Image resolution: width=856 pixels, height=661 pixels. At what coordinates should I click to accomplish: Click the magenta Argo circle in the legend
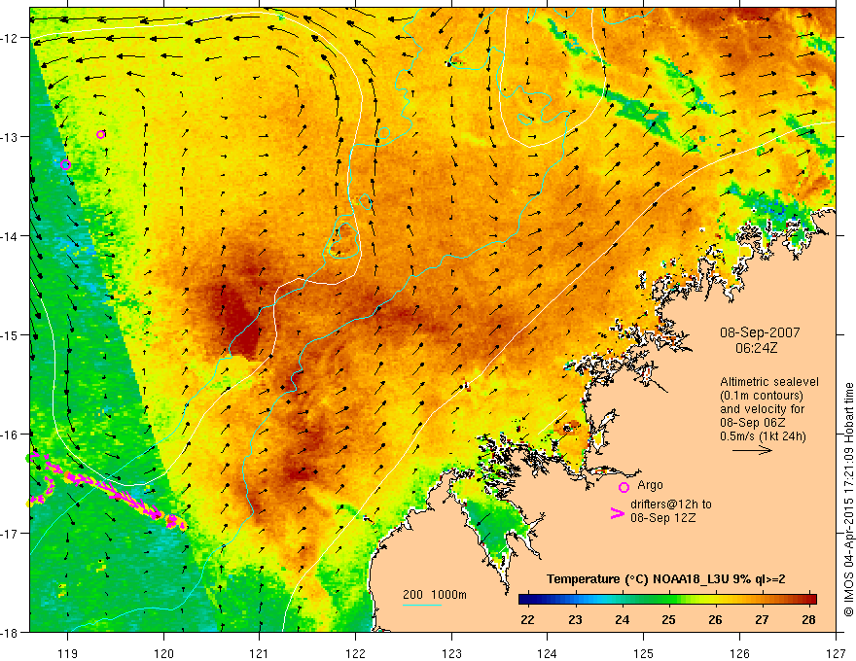(624, 487)
